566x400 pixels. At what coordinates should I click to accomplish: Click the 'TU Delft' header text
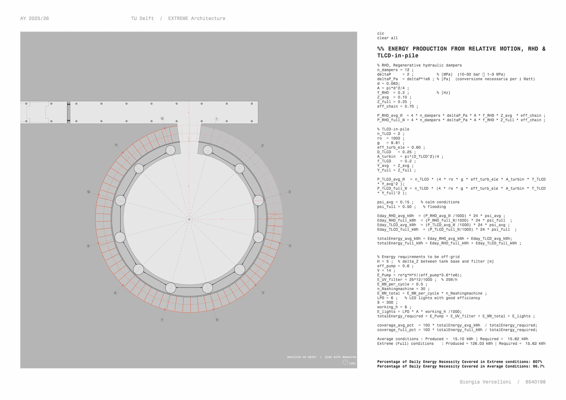pyautogui.click(x=142, y=18)
